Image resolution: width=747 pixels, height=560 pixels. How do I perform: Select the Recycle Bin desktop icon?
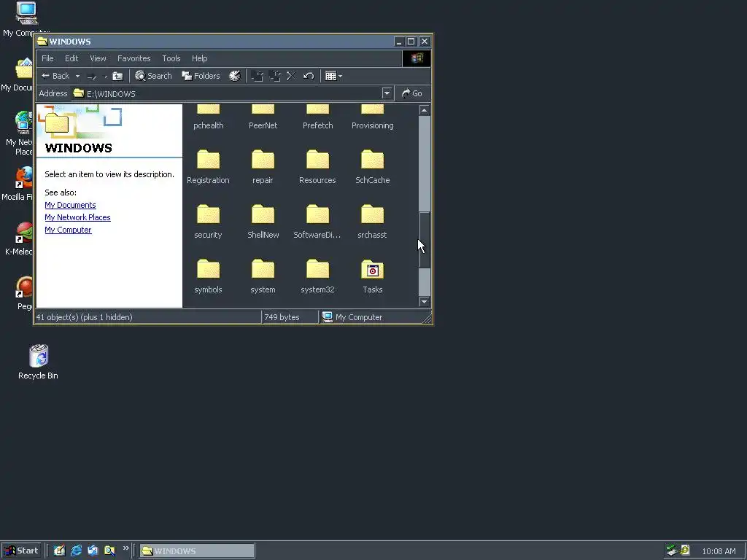[38, 362]
